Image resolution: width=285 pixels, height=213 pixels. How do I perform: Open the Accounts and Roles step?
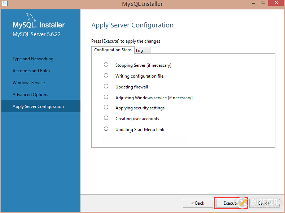(x=31, y=71)
